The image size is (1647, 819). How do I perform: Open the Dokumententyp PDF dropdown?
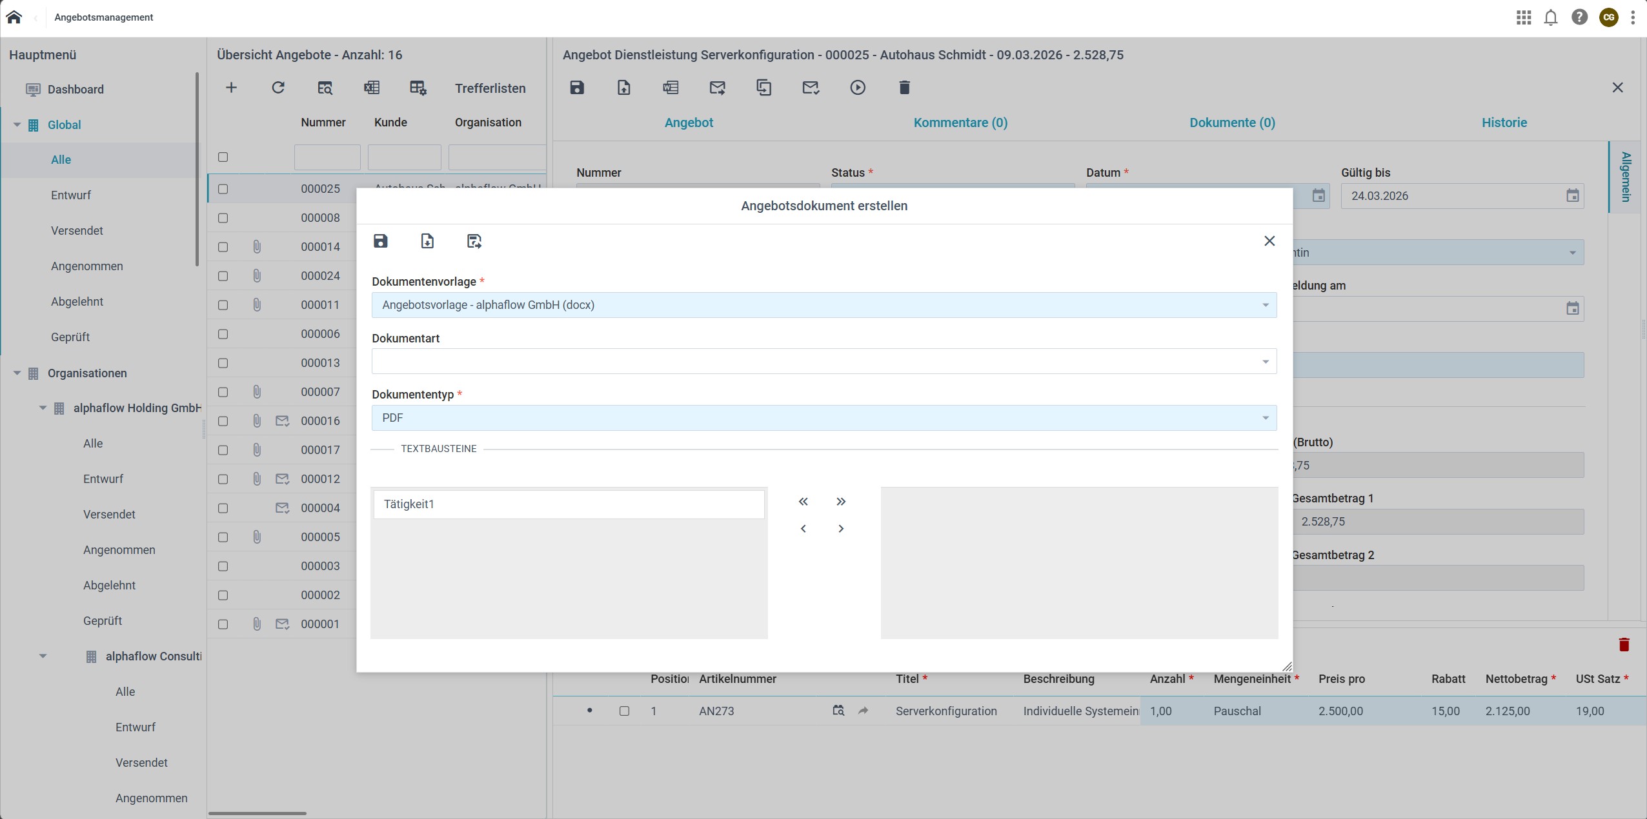[x=824, y=418]
